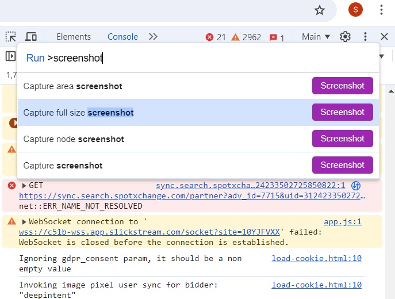Open the Chrome three-dot menu
Screen dimensions: 395x299
381,10
